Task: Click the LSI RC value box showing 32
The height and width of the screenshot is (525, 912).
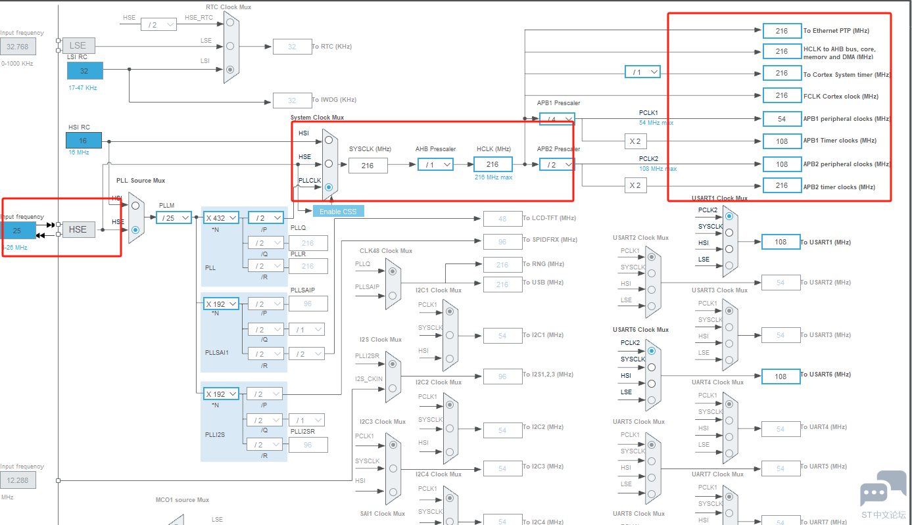Action: tap(85, 70)
